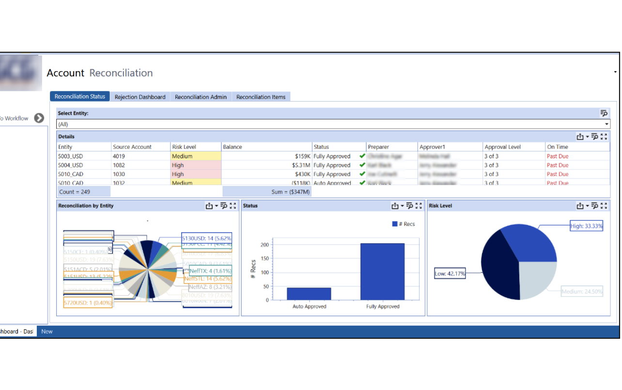Go to the Reconciliation Items tab
Screen dimensions: 622x390
coord(261,97)
